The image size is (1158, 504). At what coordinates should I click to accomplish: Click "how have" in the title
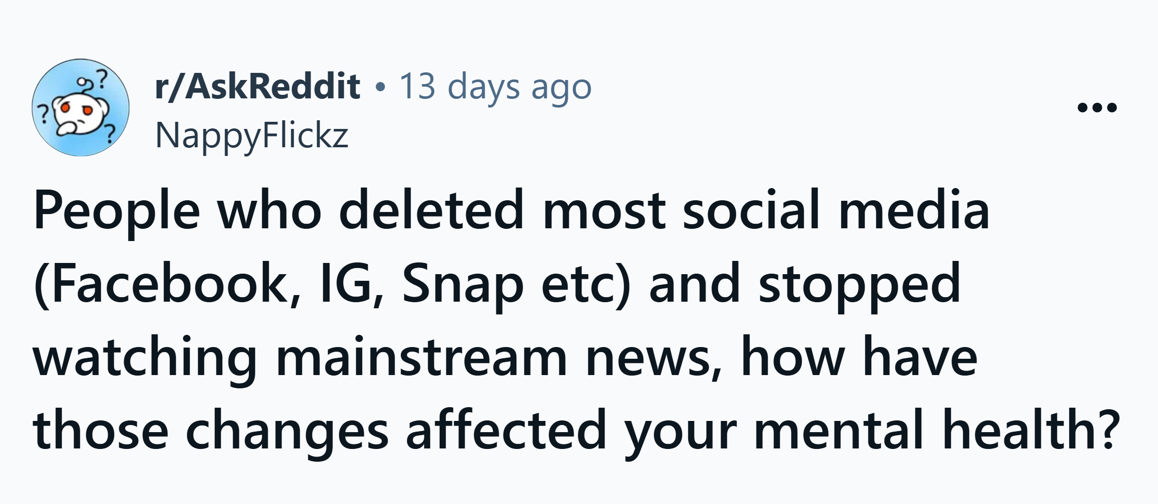coord(859,358)
